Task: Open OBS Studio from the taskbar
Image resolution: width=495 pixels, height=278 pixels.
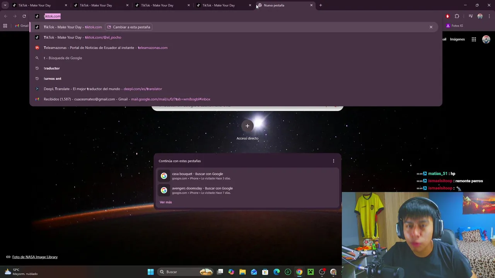Action: click(x=322, y=272)
